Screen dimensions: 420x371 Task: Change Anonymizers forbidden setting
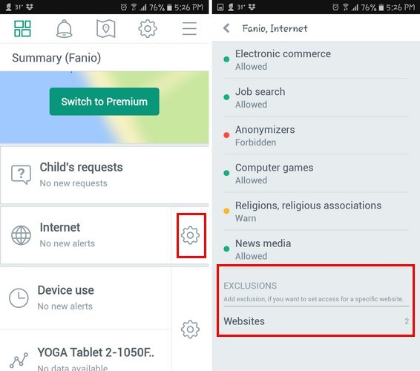[316, 136]
